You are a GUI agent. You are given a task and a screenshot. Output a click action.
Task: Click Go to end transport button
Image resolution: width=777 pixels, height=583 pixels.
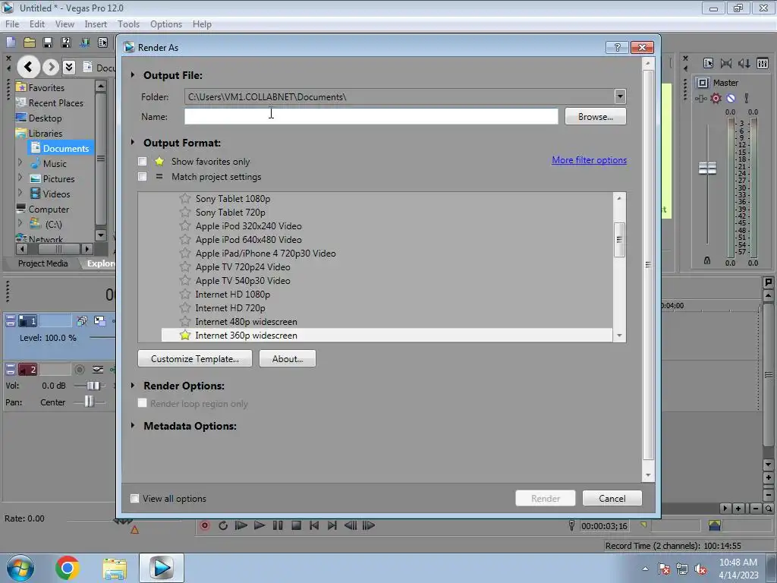[332, 525]
